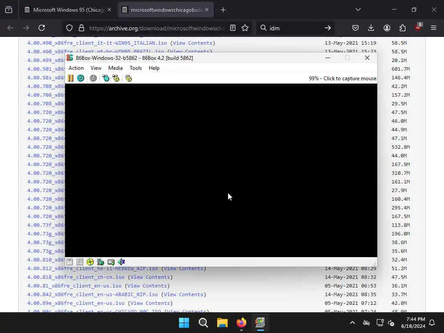Click the 601.7M file size

(401, 69)
